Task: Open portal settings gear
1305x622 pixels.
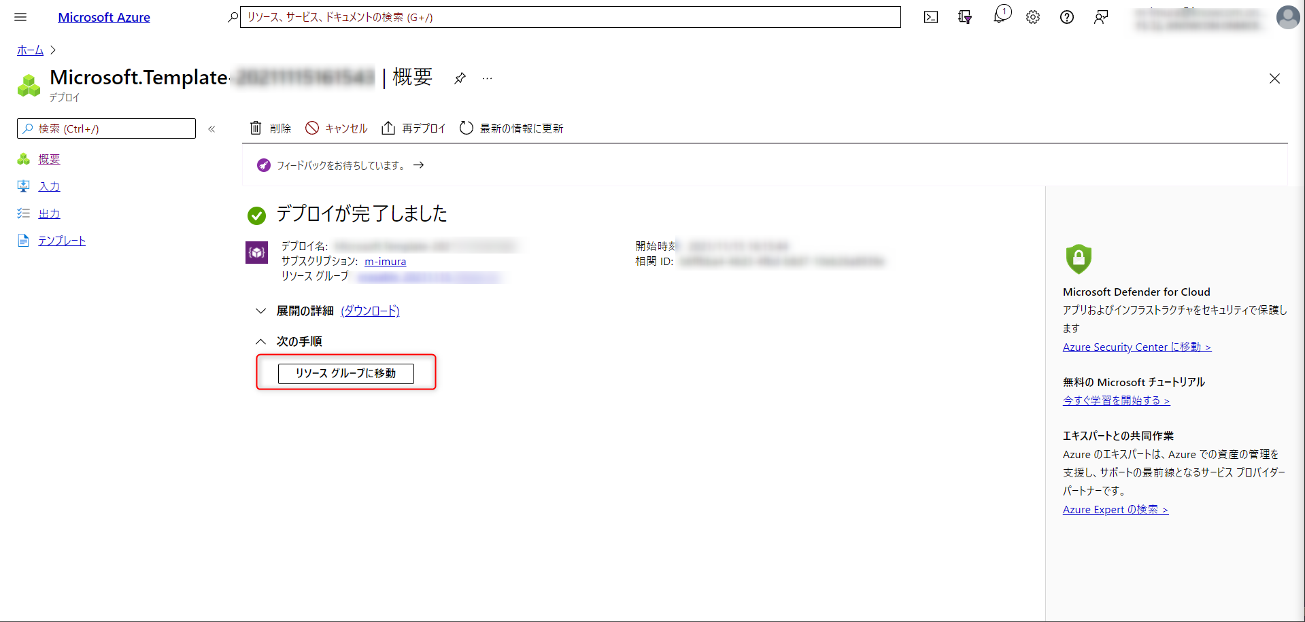Action: [1033, 17]
